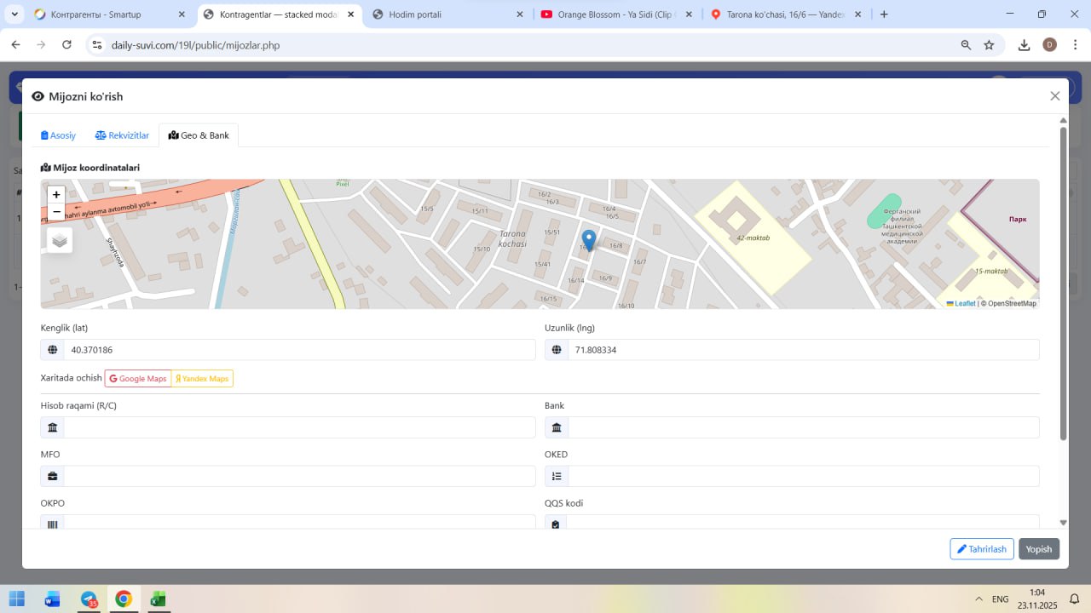Open location in Google Maps
This screenshot has width=1091, height=613.
click(x=138, y=378)
